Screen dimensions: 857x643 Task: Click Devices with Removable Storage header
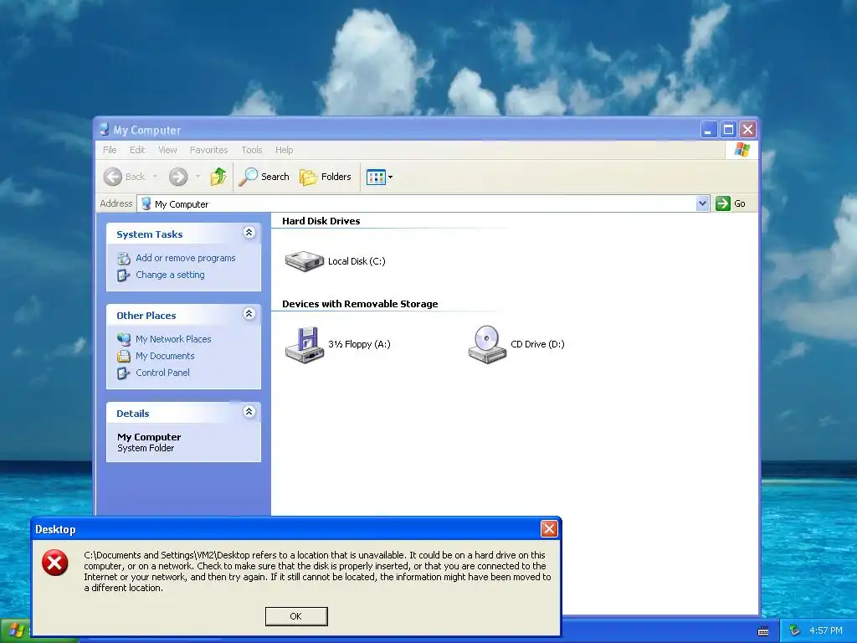[x=360, y=304]
